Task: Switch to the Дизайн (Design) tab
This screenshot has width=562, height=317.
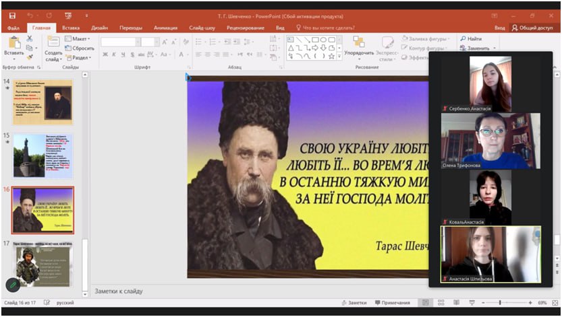Action: coord(100,28)
